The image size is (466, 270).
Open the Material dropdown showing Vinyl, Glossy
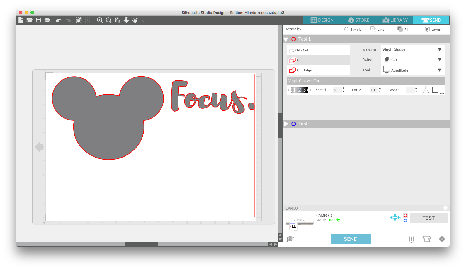413,50
